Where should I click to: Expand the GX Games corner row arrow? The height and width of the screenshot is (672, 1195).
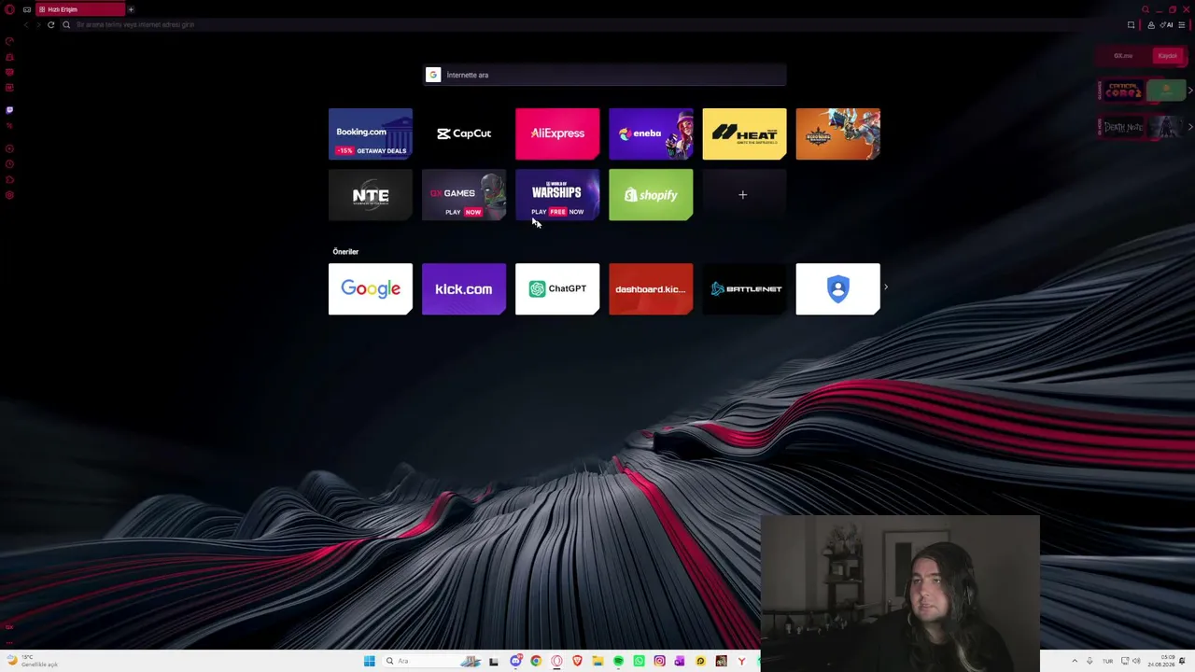(x=1190, y=91)
